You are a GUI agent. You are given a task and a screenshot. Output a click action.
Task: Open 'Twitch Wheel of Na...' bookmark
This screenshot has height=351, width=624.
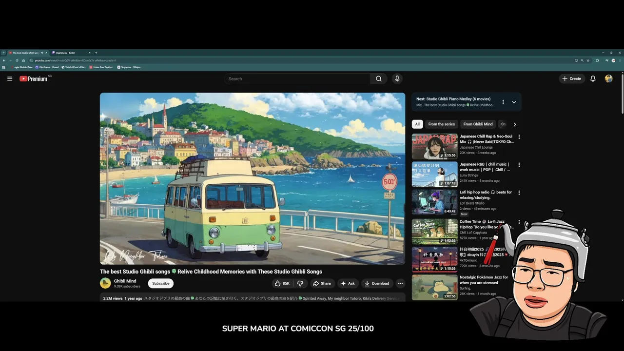tap(74, 67)
